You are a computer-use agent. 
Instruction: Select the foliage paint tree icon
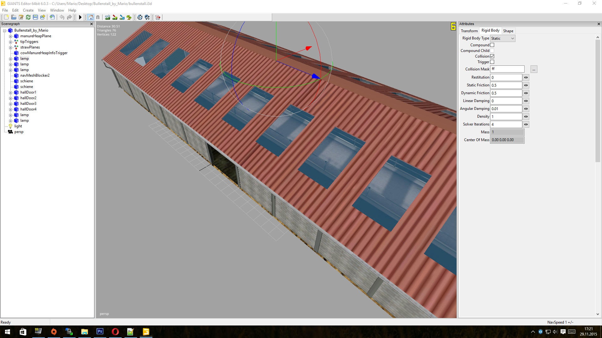(x=129, y=17)
